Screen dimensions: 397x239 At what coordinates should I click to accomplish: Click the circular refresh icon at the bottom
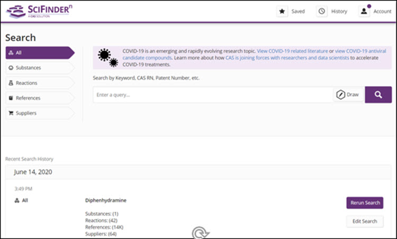(200, 233)
